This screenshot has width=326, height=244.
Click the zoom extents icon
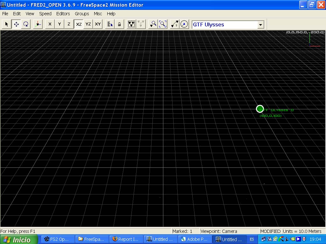click(x=163, y=24)
